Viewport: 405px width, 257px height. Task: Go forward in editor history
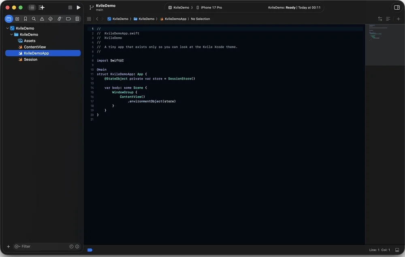point(102,19)
